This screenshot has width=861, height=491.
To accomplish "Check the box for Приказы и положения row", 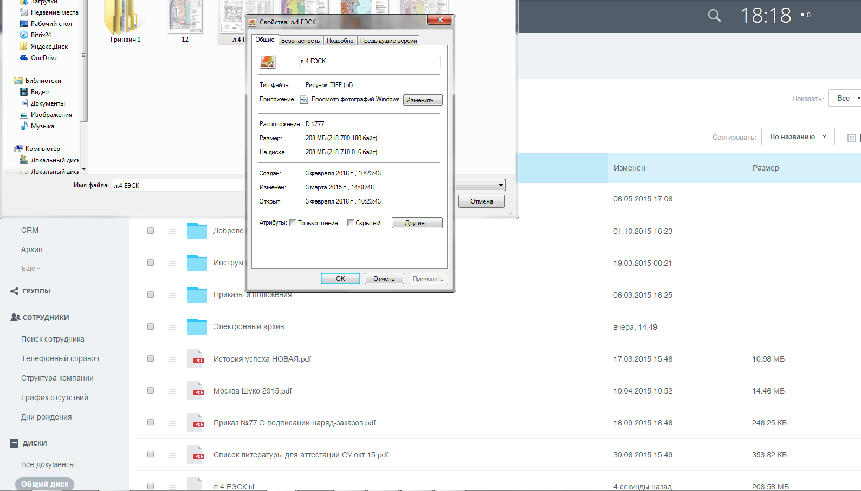I will click(x=151, y=294).
